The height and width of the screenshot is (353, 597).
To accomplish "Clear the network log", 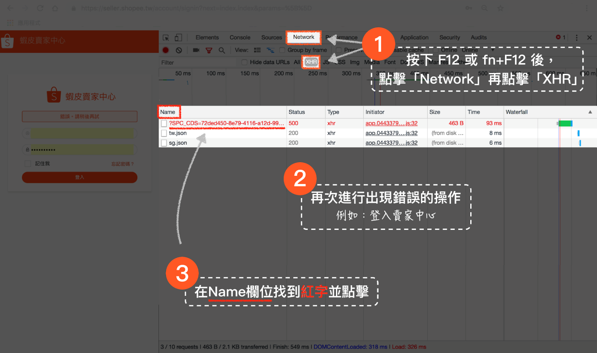I will [x=179, y=50].
